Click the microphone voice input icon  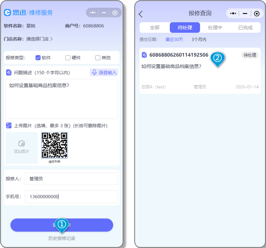click(x=94, y=72)
